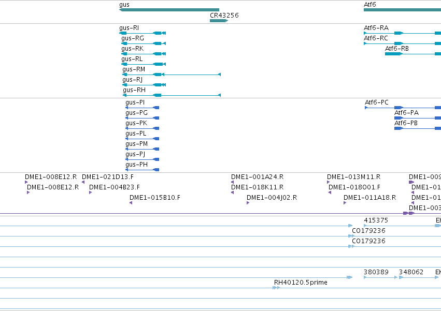
Task: Click the RH40120.5prime EST label
Action: tap(301, 283)
